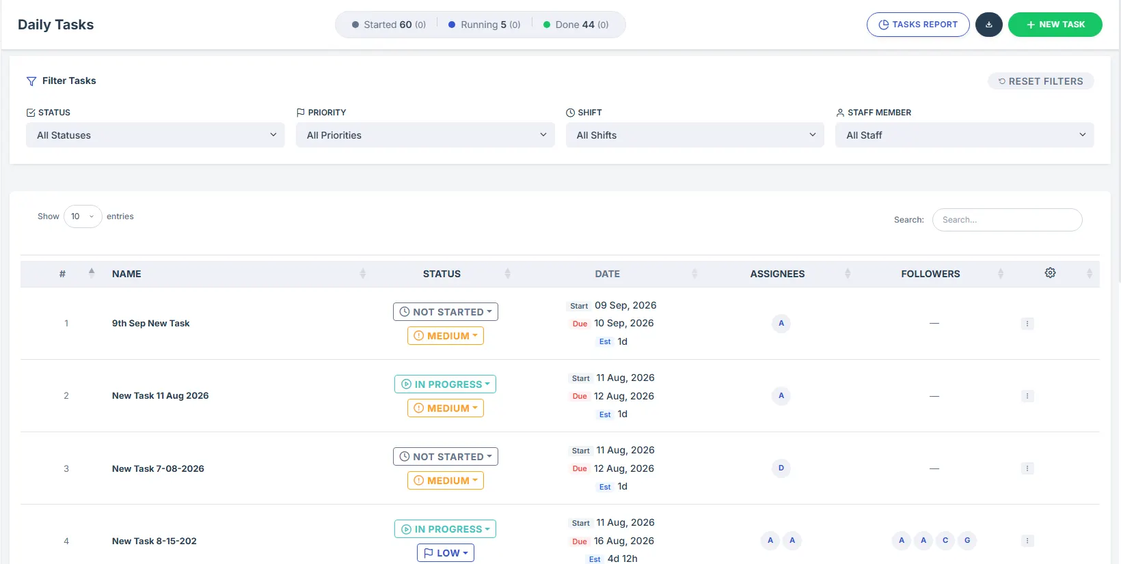Open row menu for New Task 7-08-2026
The image size is (1121, 564).
1027,468
